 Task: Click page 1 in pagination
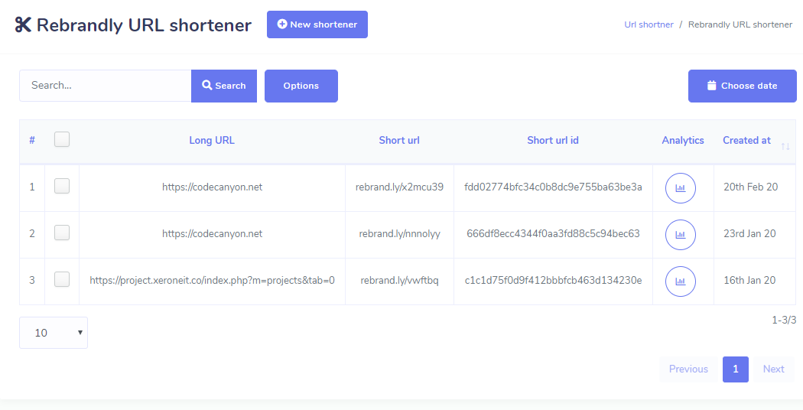735,369
